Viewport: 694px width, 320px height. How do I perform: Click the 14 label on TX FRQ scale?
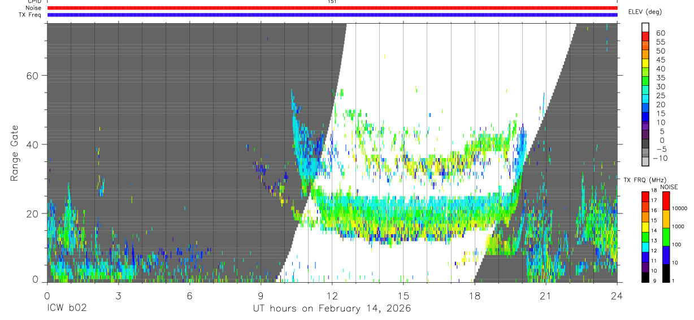[654, 230]
